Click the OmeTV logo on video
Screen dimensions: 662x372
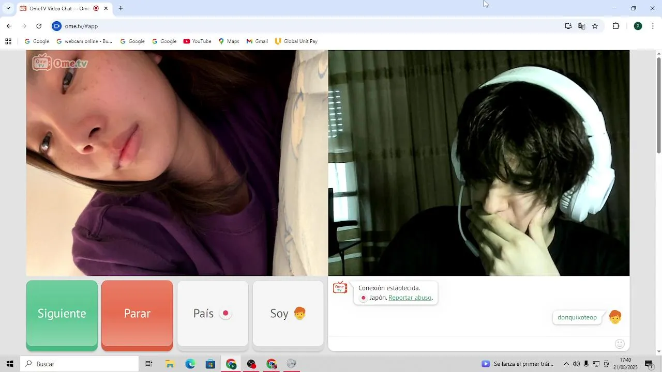60,63
